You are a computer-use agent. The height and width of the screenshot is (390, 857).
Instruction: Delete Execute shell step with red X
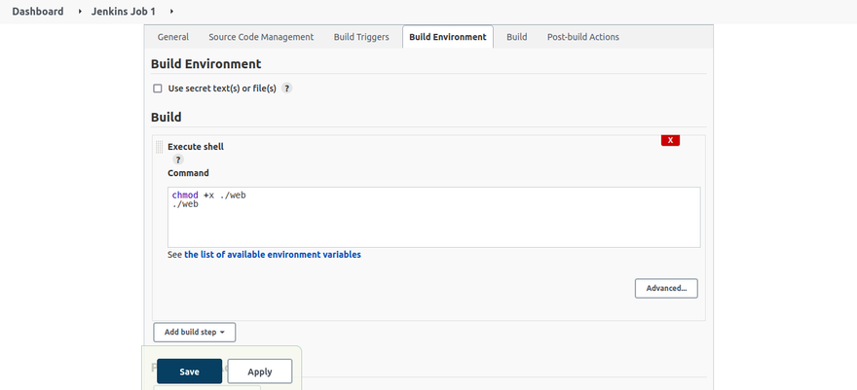[x=670, y=140]
